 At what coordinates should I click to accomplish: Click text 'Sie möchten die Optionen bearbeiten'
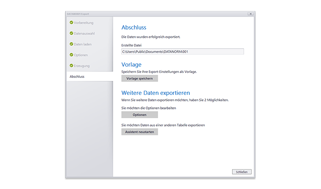click(149, 108)
